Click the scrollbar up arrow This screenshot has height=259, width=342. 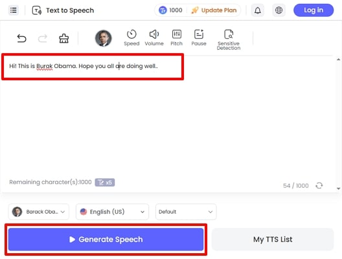pos(338,60)
